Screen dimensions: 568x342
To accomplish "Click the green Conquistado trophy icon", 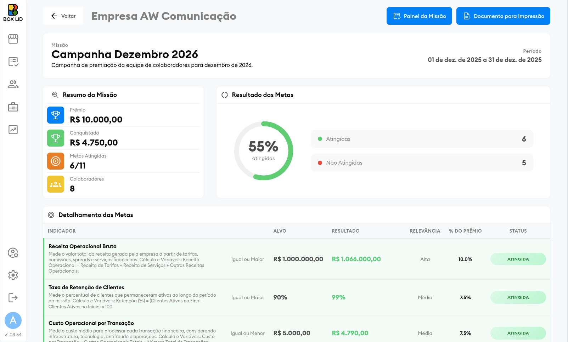I will coord(56,138).
